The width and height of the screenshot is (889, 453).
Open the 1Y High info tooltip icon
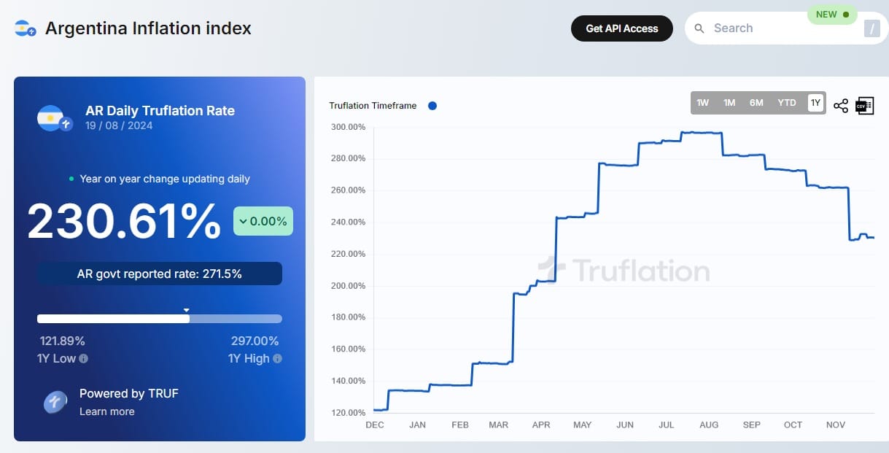click(278, 358)
